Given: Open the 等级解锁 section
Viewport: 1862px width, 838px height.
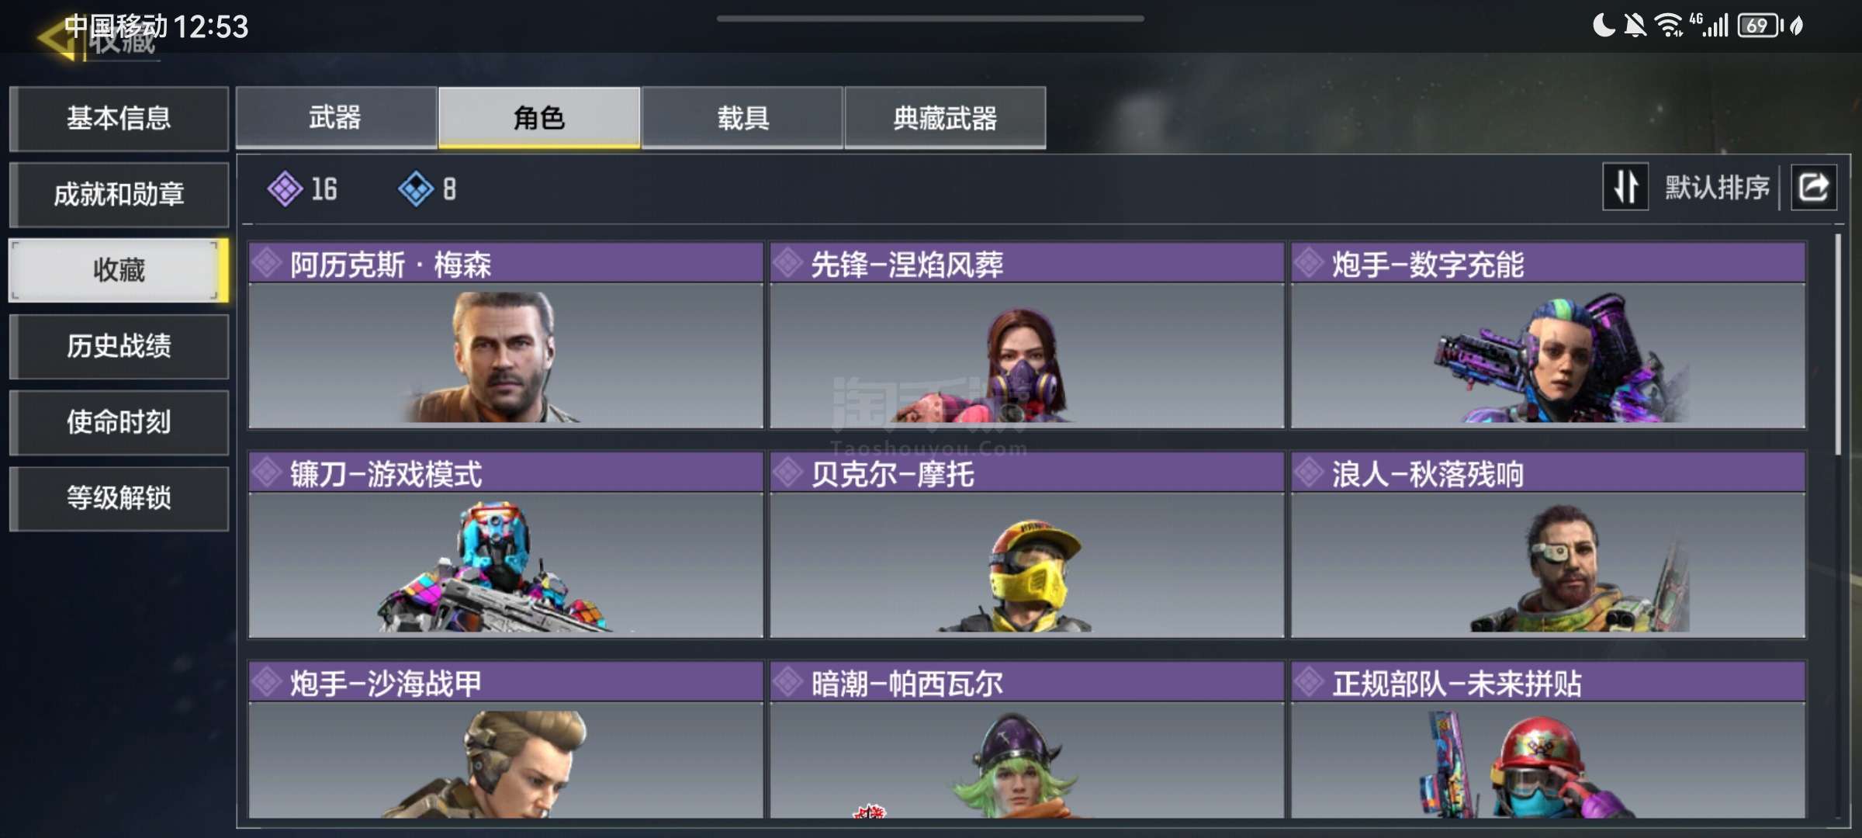Looking at the screenshot, I should point(119,498).
